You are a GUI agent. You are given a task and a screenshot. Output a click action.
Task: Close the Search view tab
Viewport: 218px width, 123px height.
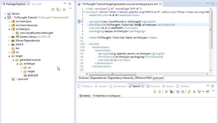coord(143,86)
